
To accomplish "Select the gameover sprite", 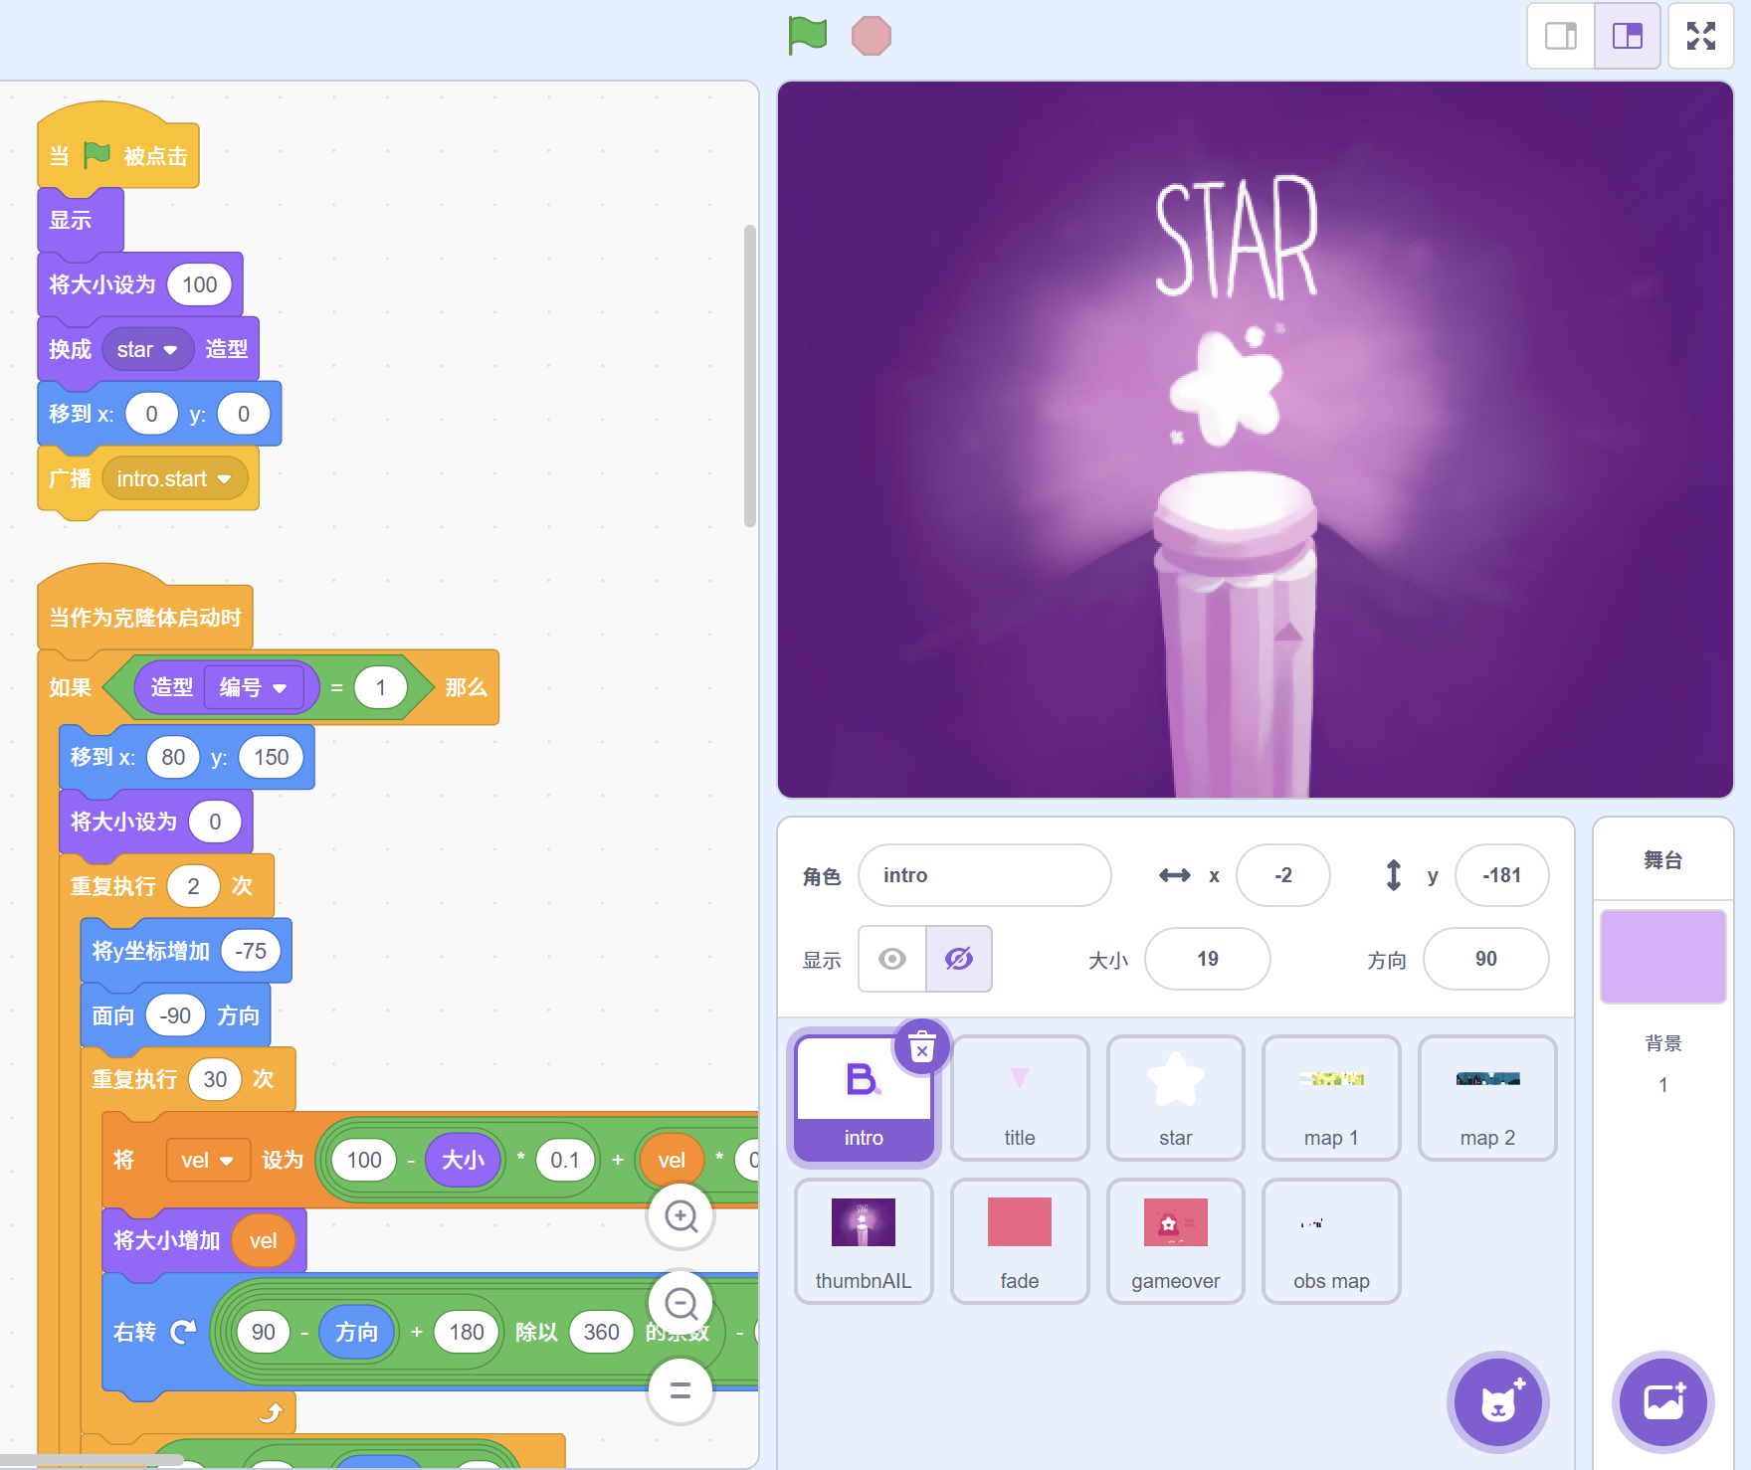I will pos(1175,1241).
